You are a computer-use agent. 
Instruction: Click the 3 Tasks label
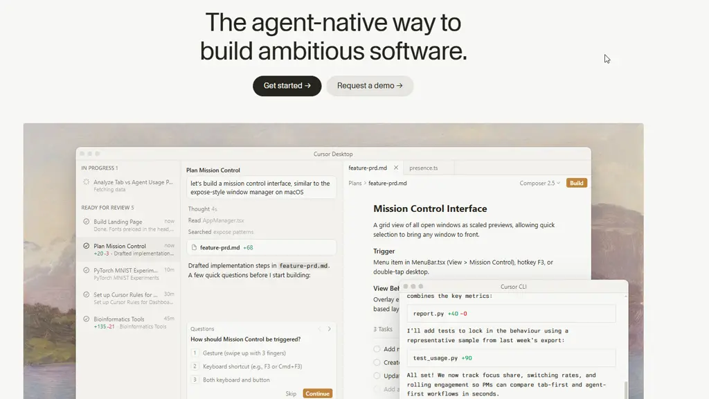[x=382, y=329]
